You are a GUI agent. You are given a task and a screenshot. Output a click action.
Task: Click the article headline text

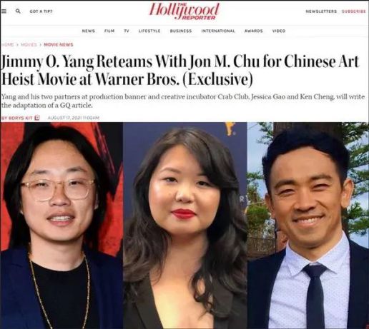point(180,71)
